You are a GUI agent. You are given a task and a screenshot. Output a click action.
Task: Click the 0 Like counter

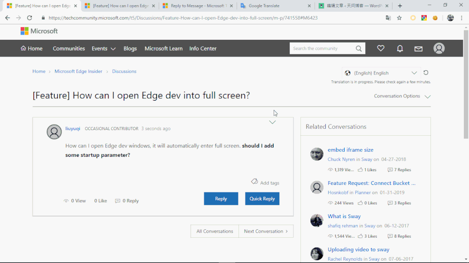(100, 201)
